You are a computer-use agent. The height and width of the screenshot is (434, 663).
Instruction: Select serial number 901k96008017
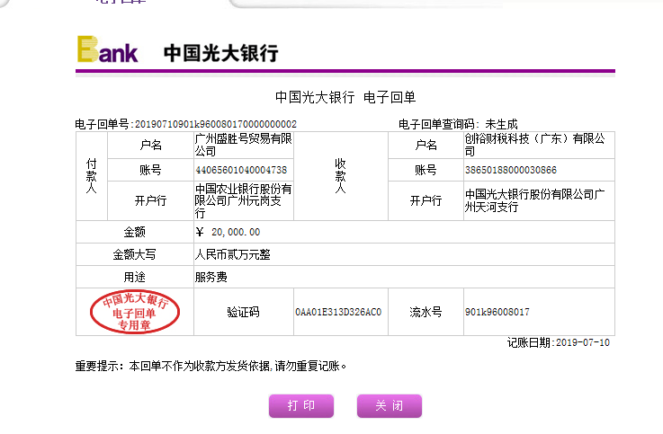point(497,312)
